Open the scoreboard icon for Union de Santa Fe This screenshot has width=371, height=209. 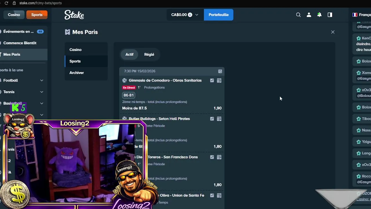coord(219,195)
